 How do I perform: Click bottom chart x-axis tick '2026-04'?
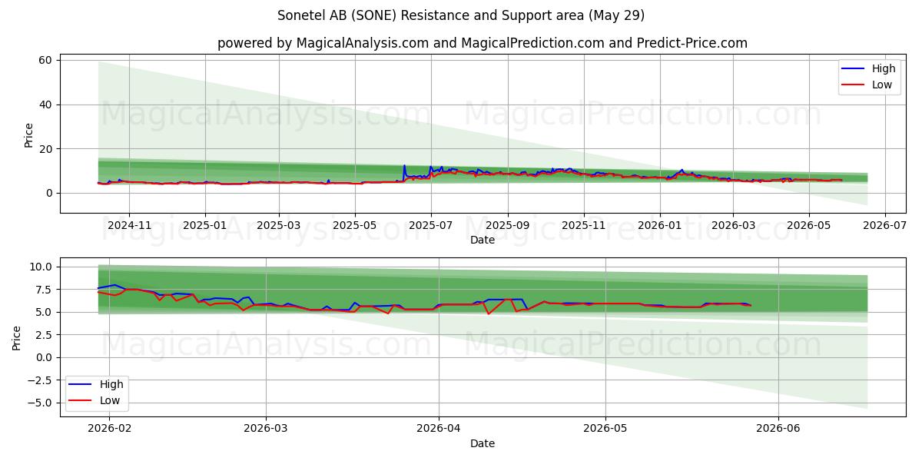click(439, 428)
